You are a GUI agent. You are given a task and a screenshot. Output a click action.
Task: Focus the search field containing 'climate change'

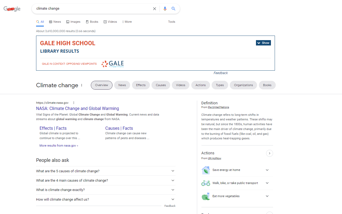coord(92,9)
